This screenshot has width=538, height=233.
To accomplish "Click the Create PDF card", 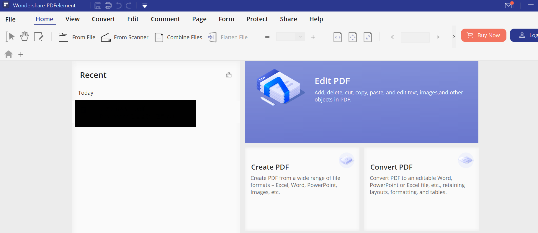I will 302,189.
